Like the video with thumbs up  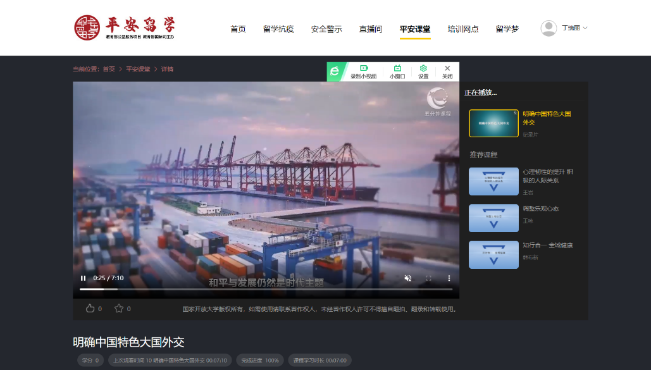(x=90, y=309)
